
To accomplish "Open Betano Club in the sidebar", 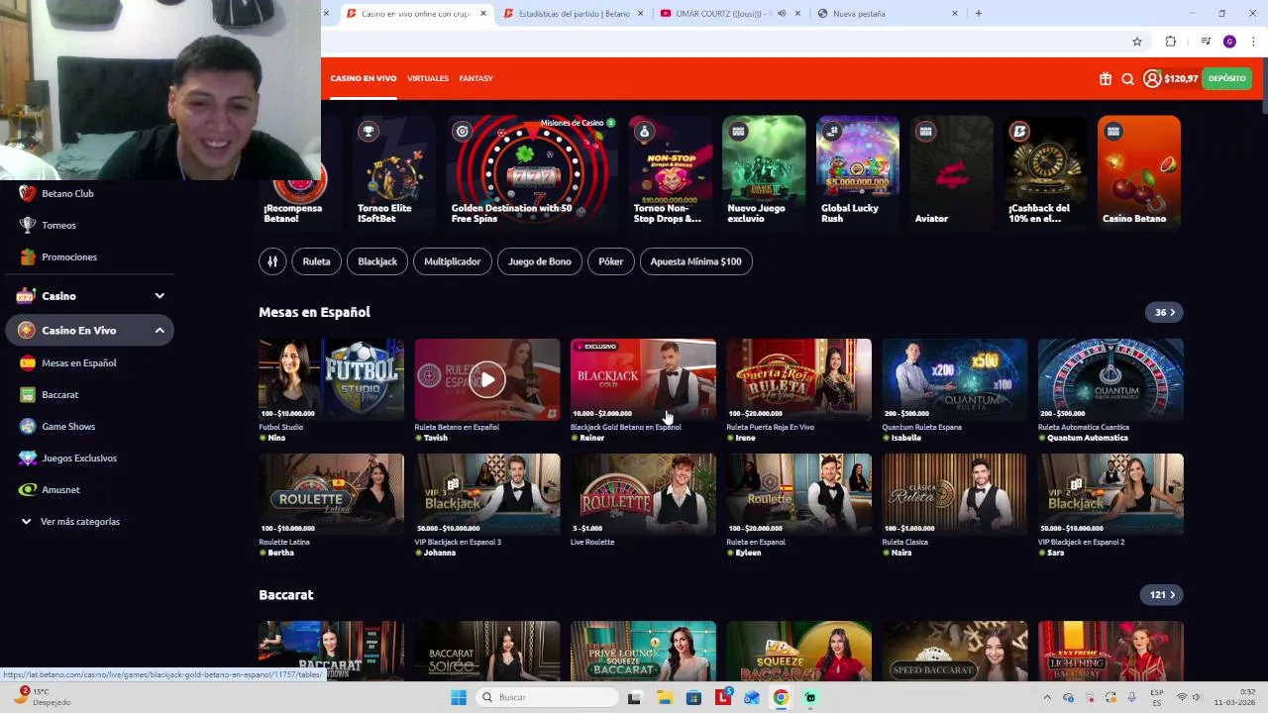I will [x=67, y=193].
